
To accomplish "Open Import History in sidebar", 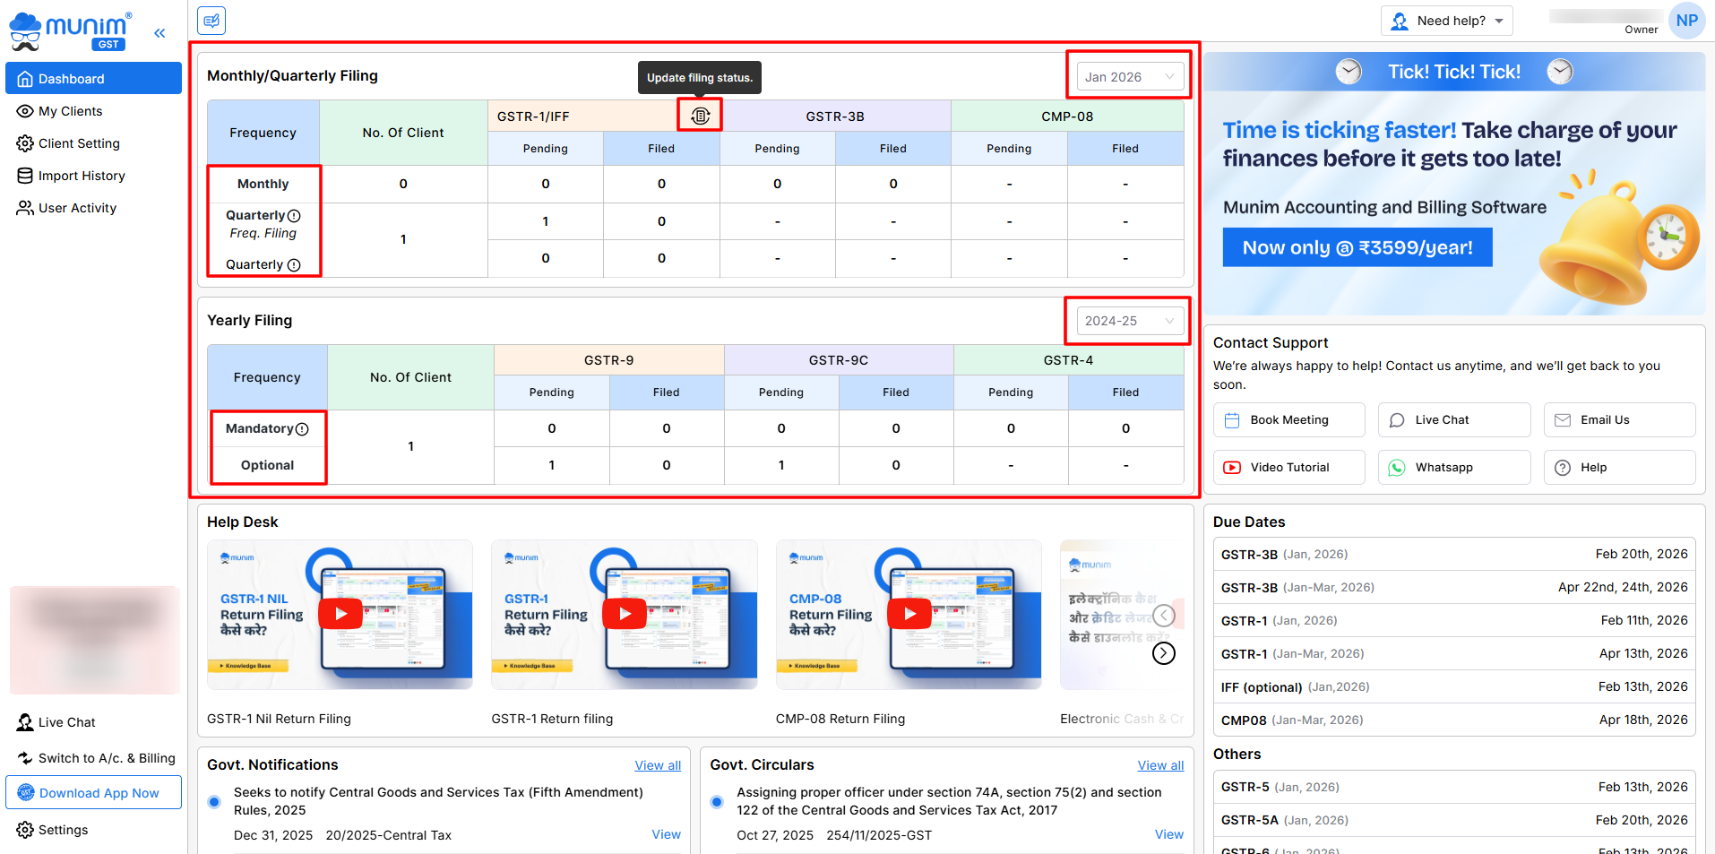I will [81, 176].
